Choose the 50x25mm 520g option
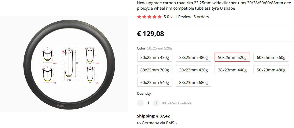Viewport: 294px width, 128px height. pyautogui.click(x=232, y=57)
